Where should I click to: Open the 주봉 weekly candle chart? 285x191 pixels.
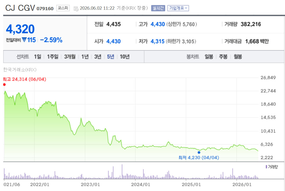click(223, 57)
